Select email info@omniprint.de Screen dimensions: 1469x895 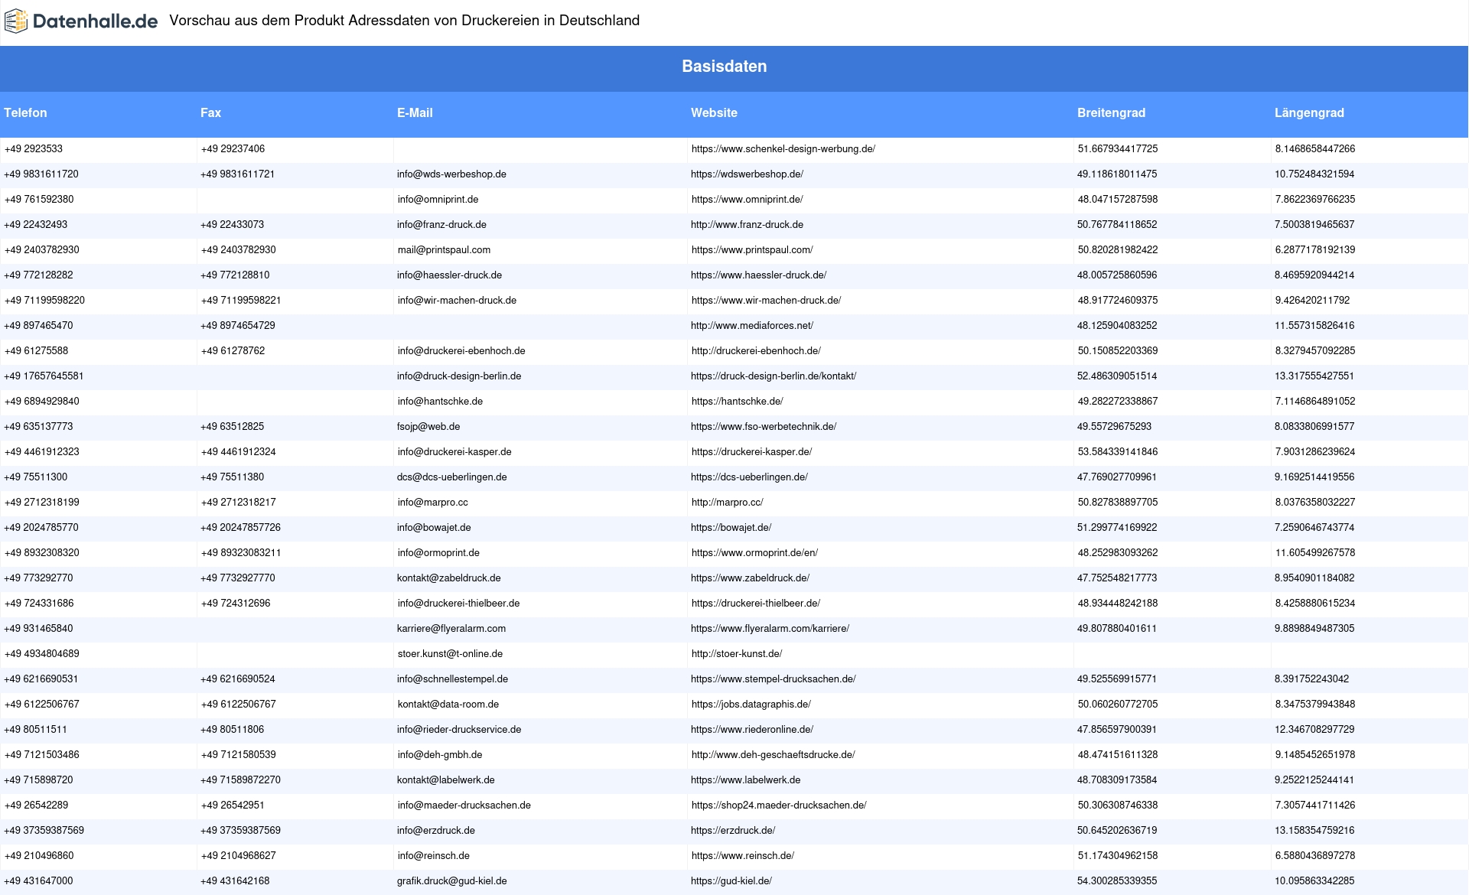[438, 200]
